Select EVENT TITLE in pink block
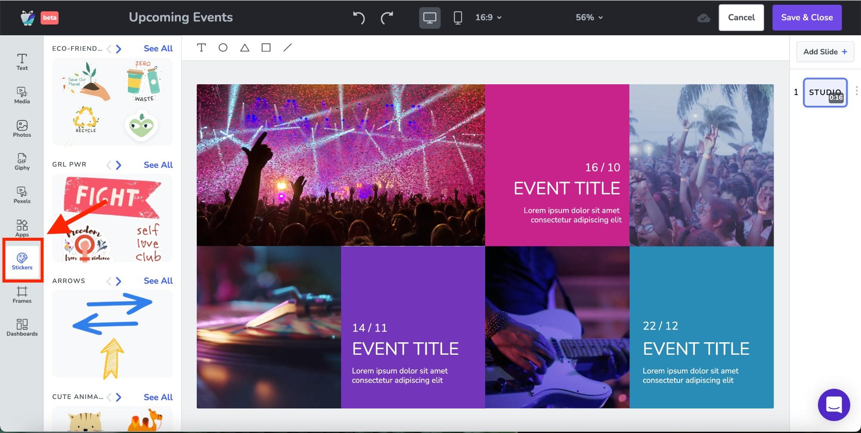861x433 pixels. point(567,188)
